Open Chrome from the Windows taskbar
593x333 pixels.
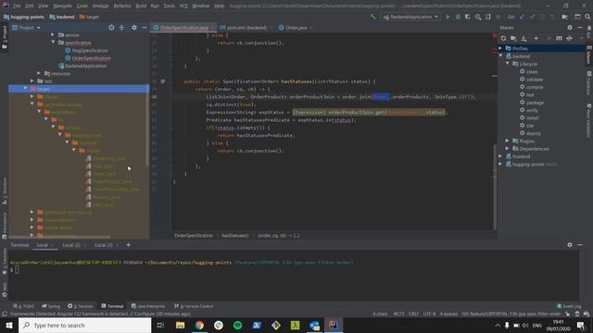[x=199, y=325]
